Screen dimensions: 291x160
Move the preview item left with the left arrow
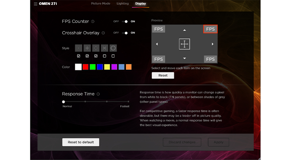coord(157,44)
